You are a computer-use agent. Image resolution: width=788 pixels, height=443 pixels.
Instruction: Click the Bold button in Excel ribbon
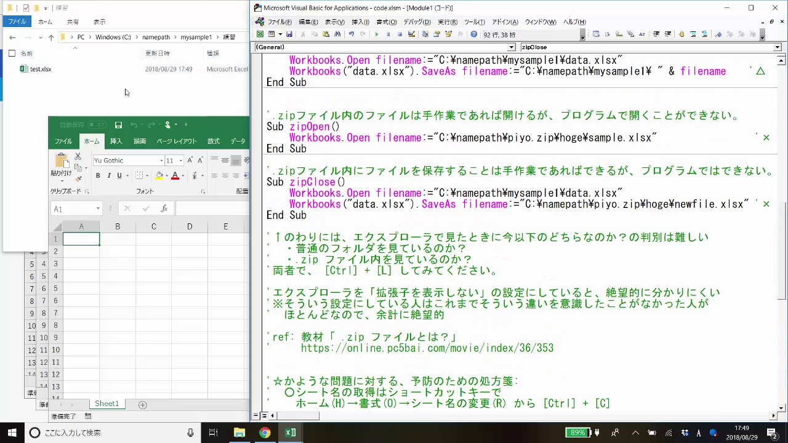coord(98,176)
